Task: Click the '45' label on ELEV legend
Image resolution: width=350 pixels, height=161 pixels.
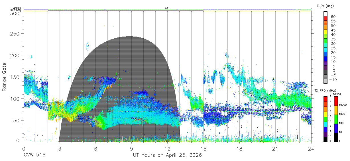Action: pos(333,30)
